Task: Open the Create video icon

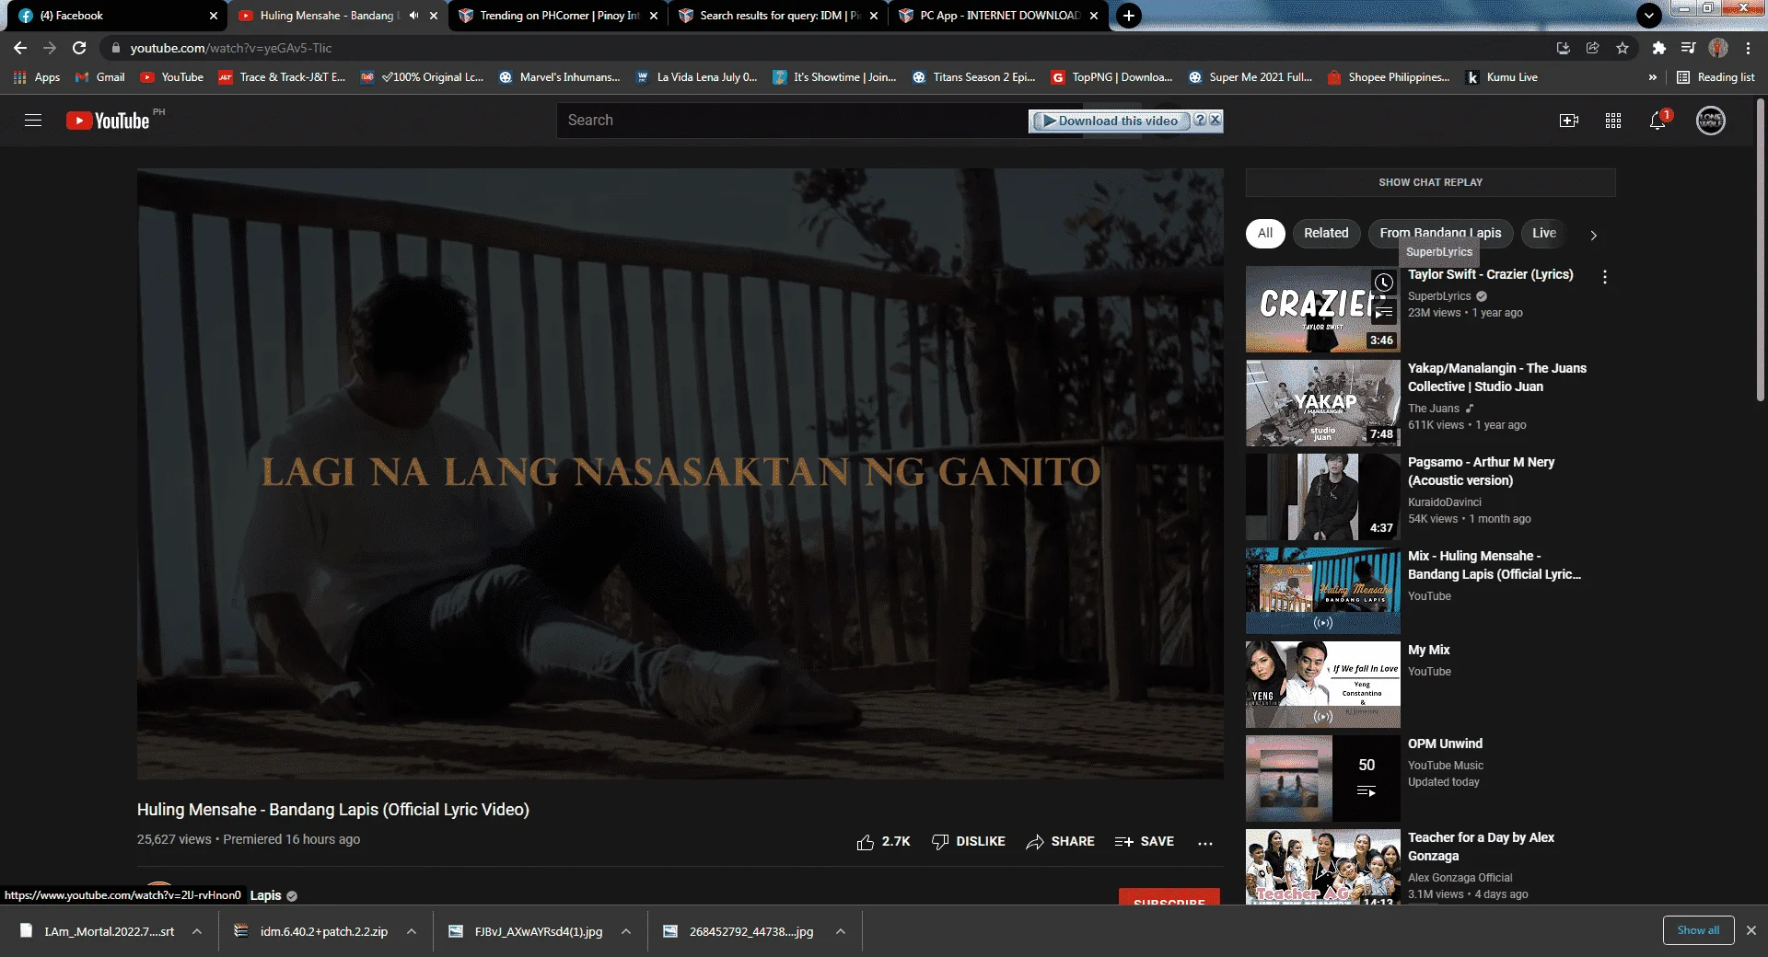Action: (x=1568, y=121)
